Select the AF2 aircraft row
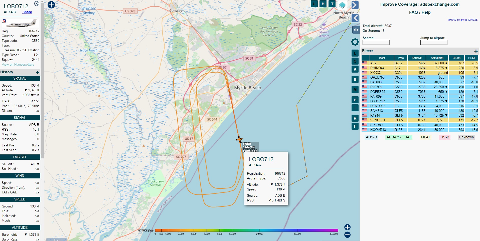480x241 pixels. (420, 63)
